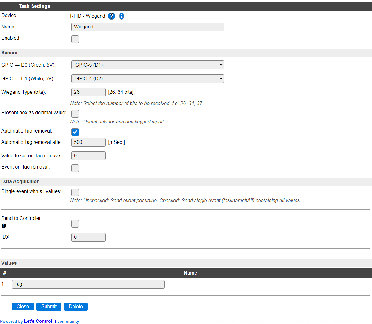
Task: Open the GPIO D0 (Green) pin dropdown
Action: coord(148,65)
